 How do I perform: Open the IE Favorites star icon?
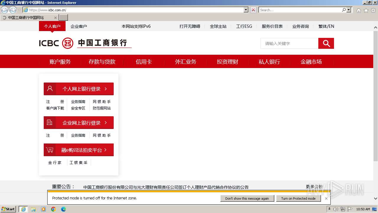(x=366, y=10)
